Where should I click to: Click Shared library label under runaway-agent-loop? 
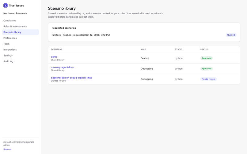(58, 70)
